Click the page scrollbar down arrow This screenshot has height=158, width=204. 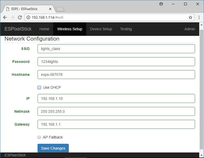201,155
